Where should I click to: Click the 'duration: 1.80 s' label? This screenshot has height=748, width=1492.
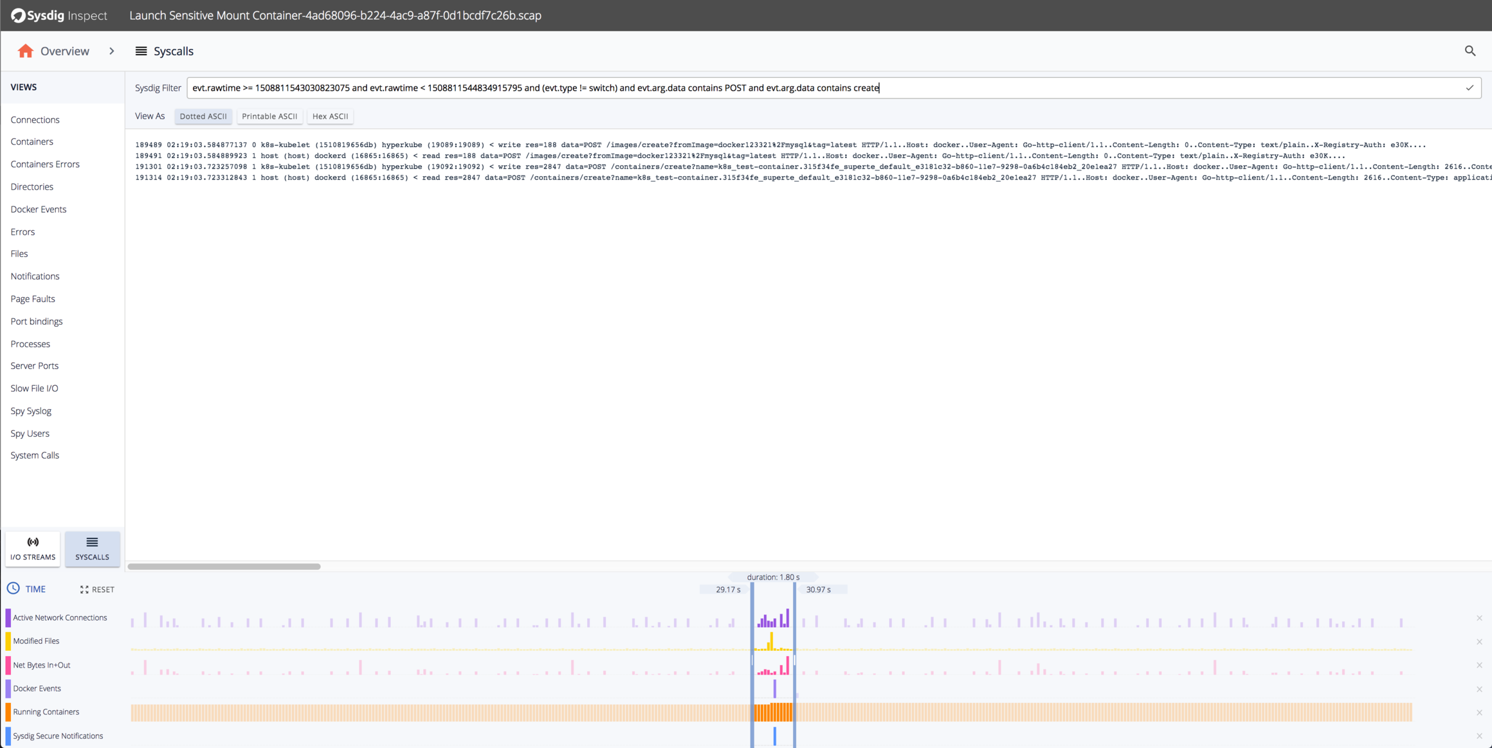point(773,577)
